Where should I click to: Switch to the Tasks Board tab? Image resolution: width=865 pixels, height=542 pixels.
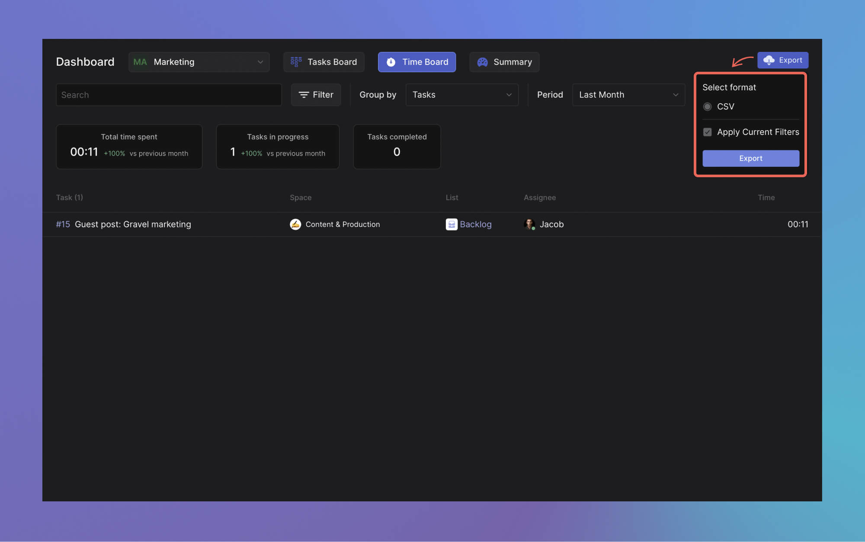point(324,62)
